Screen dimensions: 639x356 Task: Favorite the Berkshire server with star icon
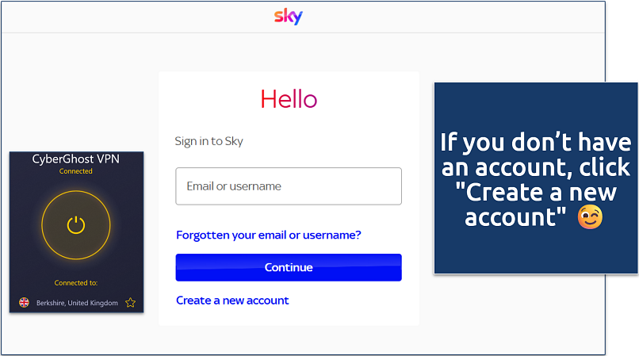[131, 303]
